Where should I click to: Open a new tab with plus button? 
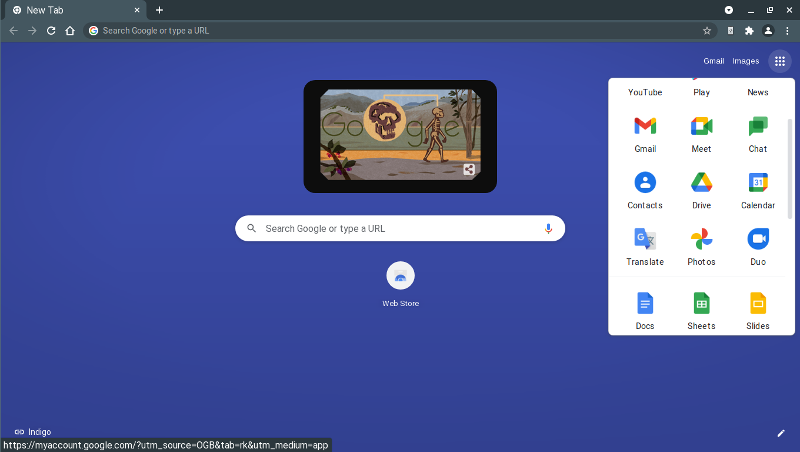(159, 10)
